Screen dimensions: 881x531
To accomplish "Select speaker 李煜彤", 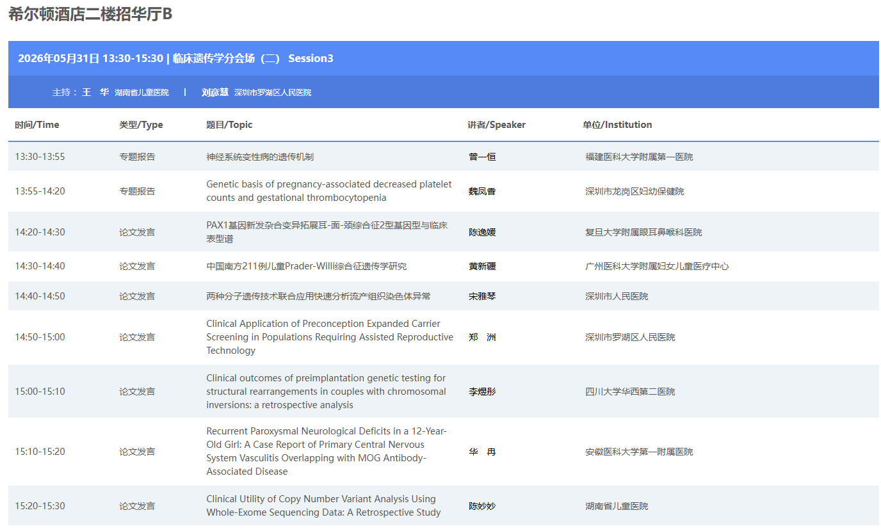I will pos(482,392).
